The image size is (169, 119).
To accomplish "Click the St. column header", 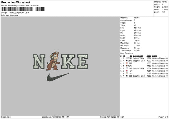I will (x=131, y=56).
